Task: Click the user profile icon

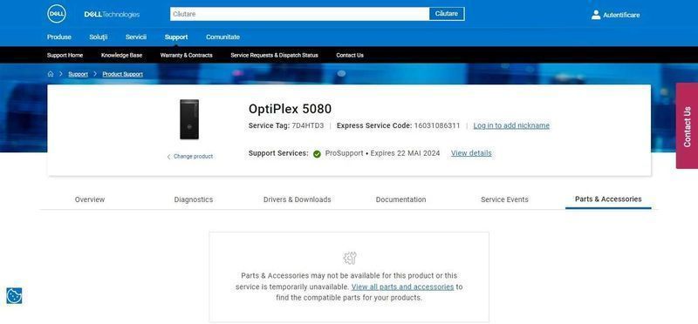Action: 596,15
